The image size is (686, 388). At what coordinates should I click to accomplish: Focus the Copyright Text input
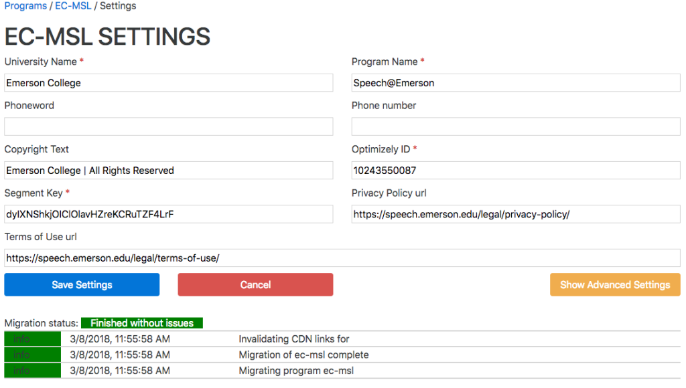(x=168, y=171)
